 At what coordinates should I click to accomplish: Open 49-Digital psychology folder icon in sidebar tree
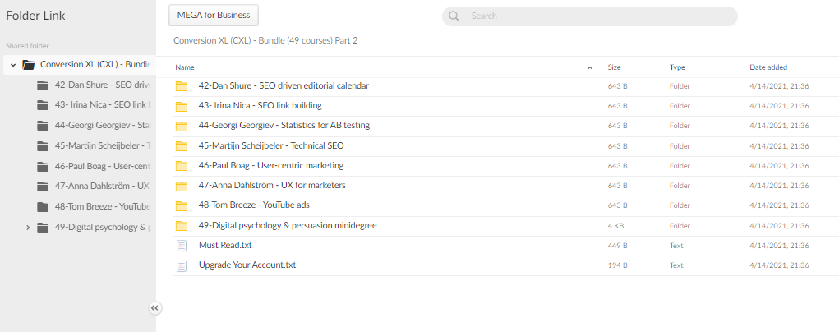(43, 228)
